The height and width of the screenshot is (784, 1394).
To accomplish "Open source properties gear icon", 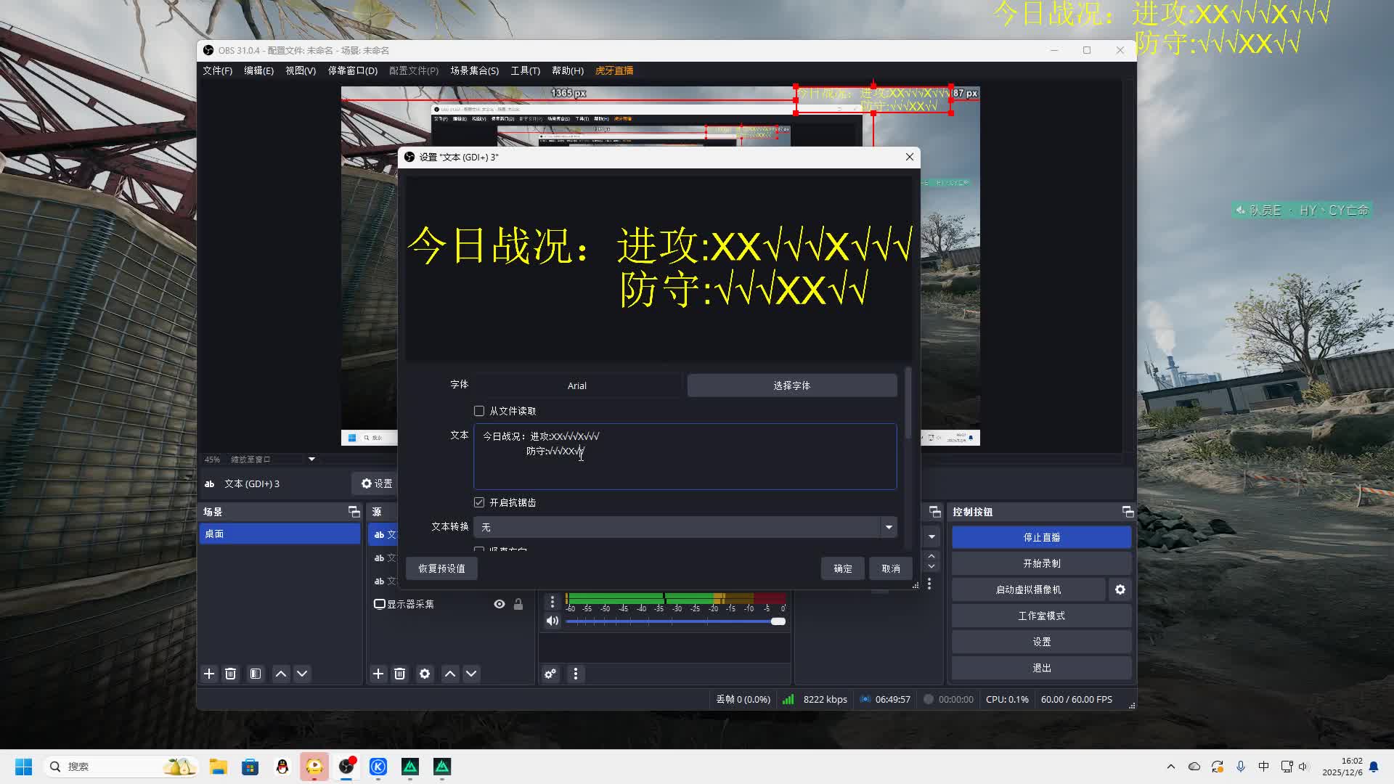I will pos(425,674).
